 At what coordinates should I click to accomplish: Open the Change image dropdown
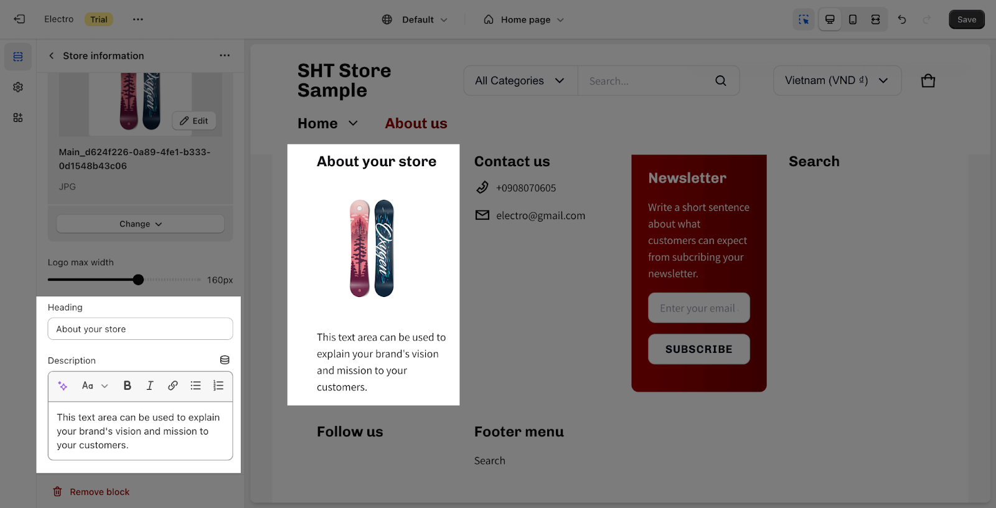click(141, 224)
